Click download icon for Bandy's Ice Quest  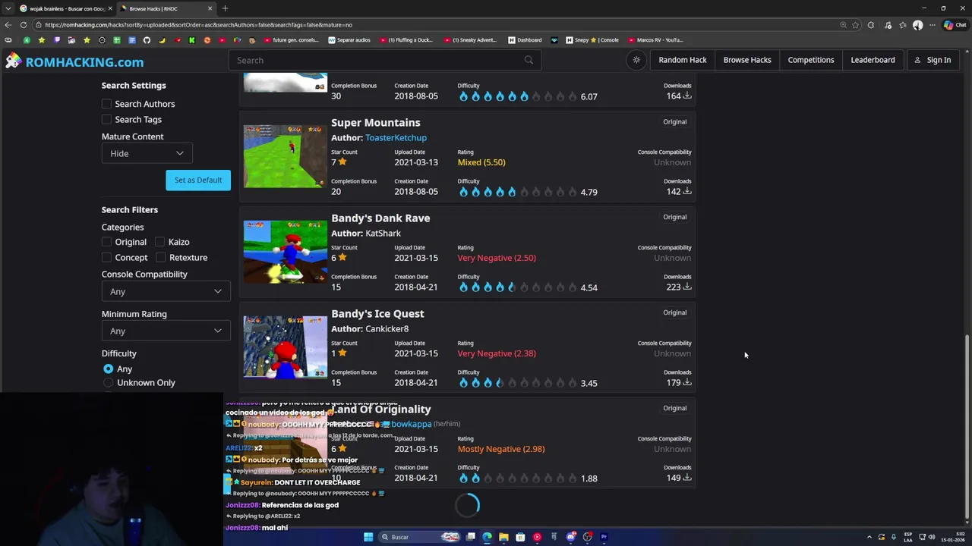[x=686, y=382]
